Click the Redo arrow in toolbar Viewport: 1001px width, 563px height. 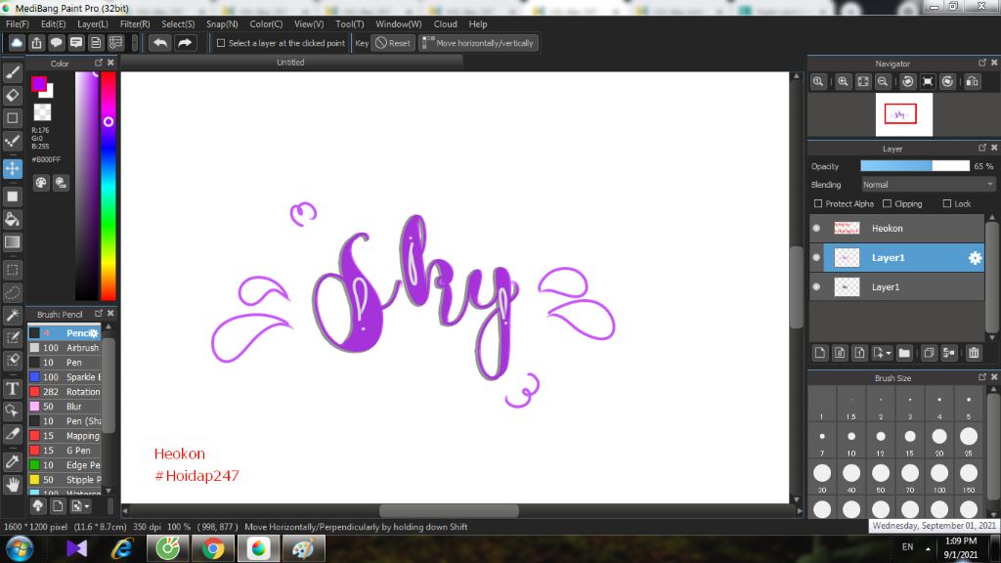click(x=185, y=43)
